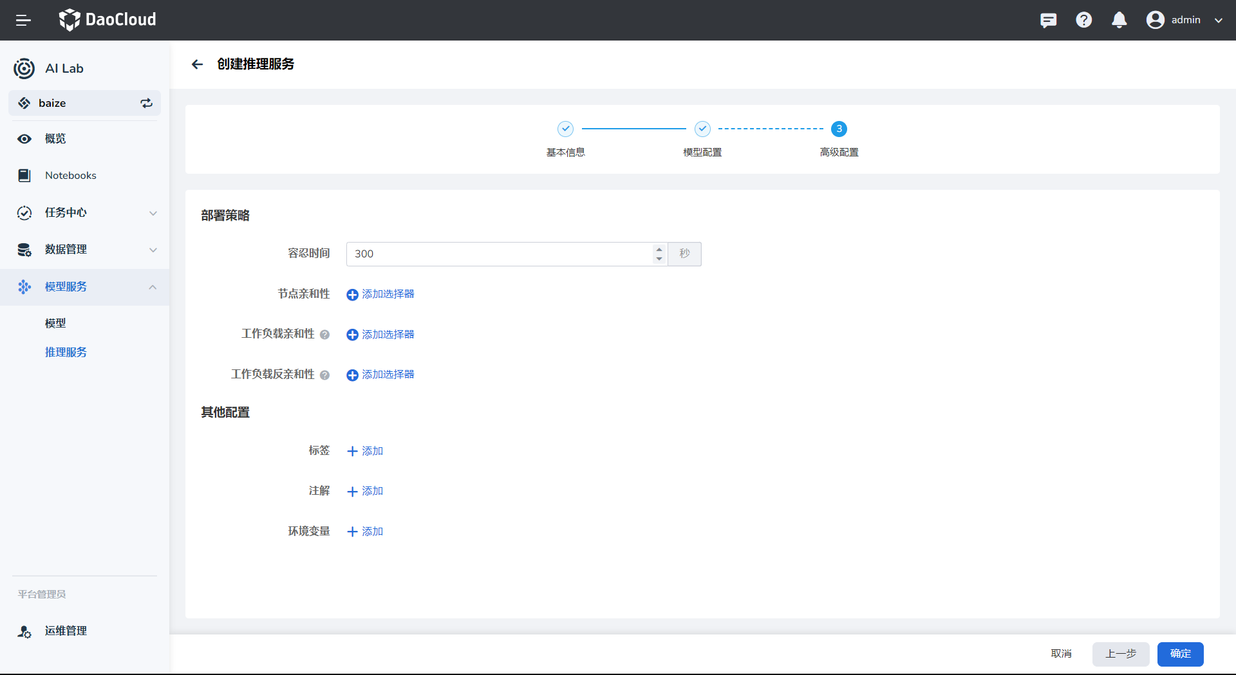Open the Notebooks page
This screenshot has width=1236, height=675.
click(71, 176)
